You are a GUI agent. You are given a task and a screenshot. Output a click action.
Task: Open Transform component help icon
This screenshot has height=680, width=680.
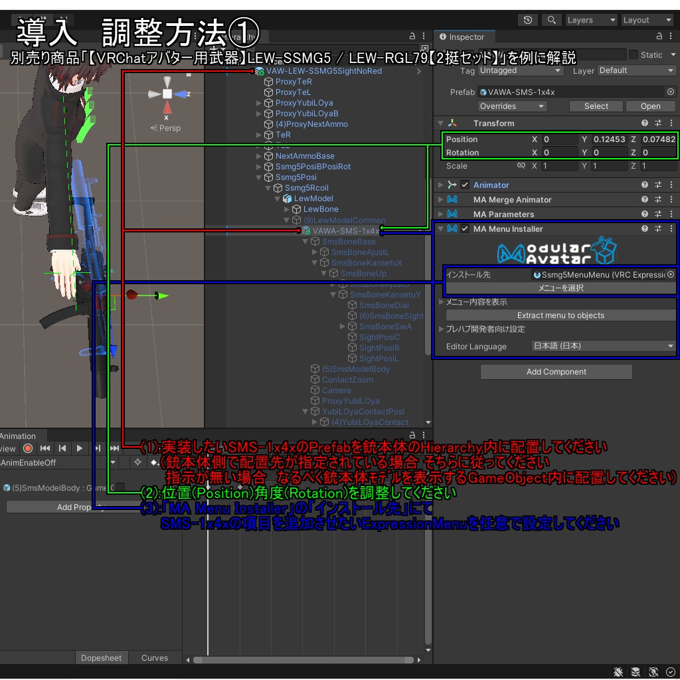pos(644,123)
